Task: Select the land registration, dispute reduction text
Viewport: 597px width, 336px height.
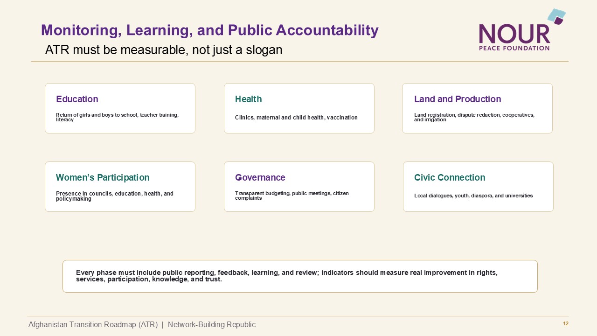Action: (x=474, y=117)
